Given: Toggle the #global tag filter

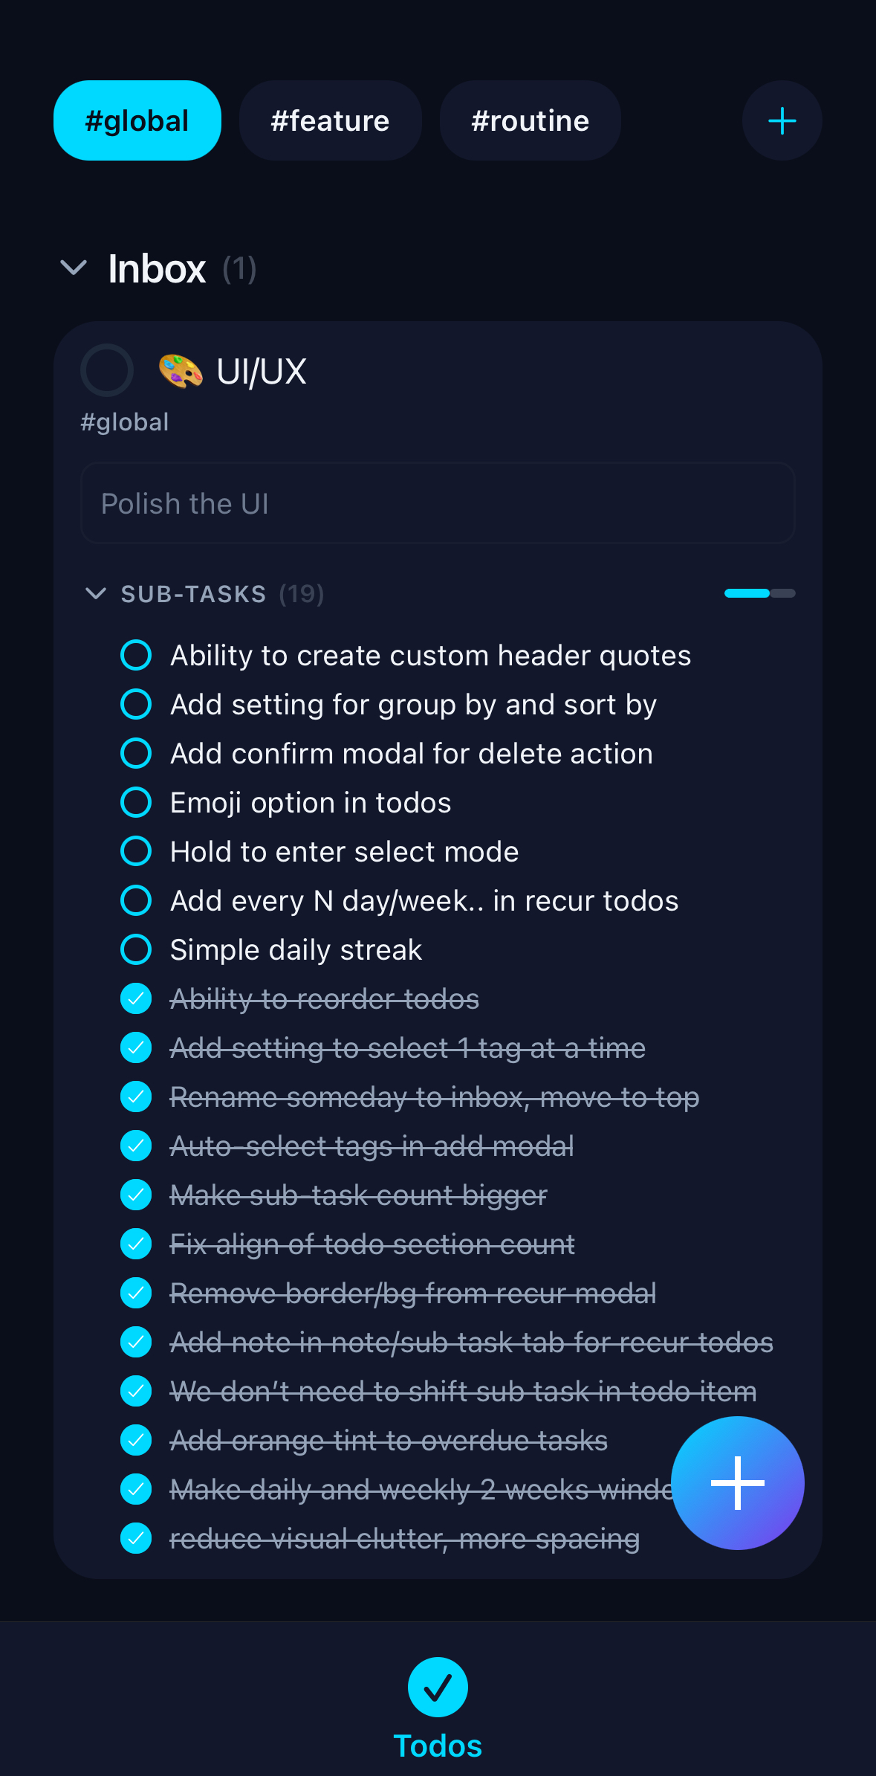Looking at the screenshot, I should tap(137, 120).
